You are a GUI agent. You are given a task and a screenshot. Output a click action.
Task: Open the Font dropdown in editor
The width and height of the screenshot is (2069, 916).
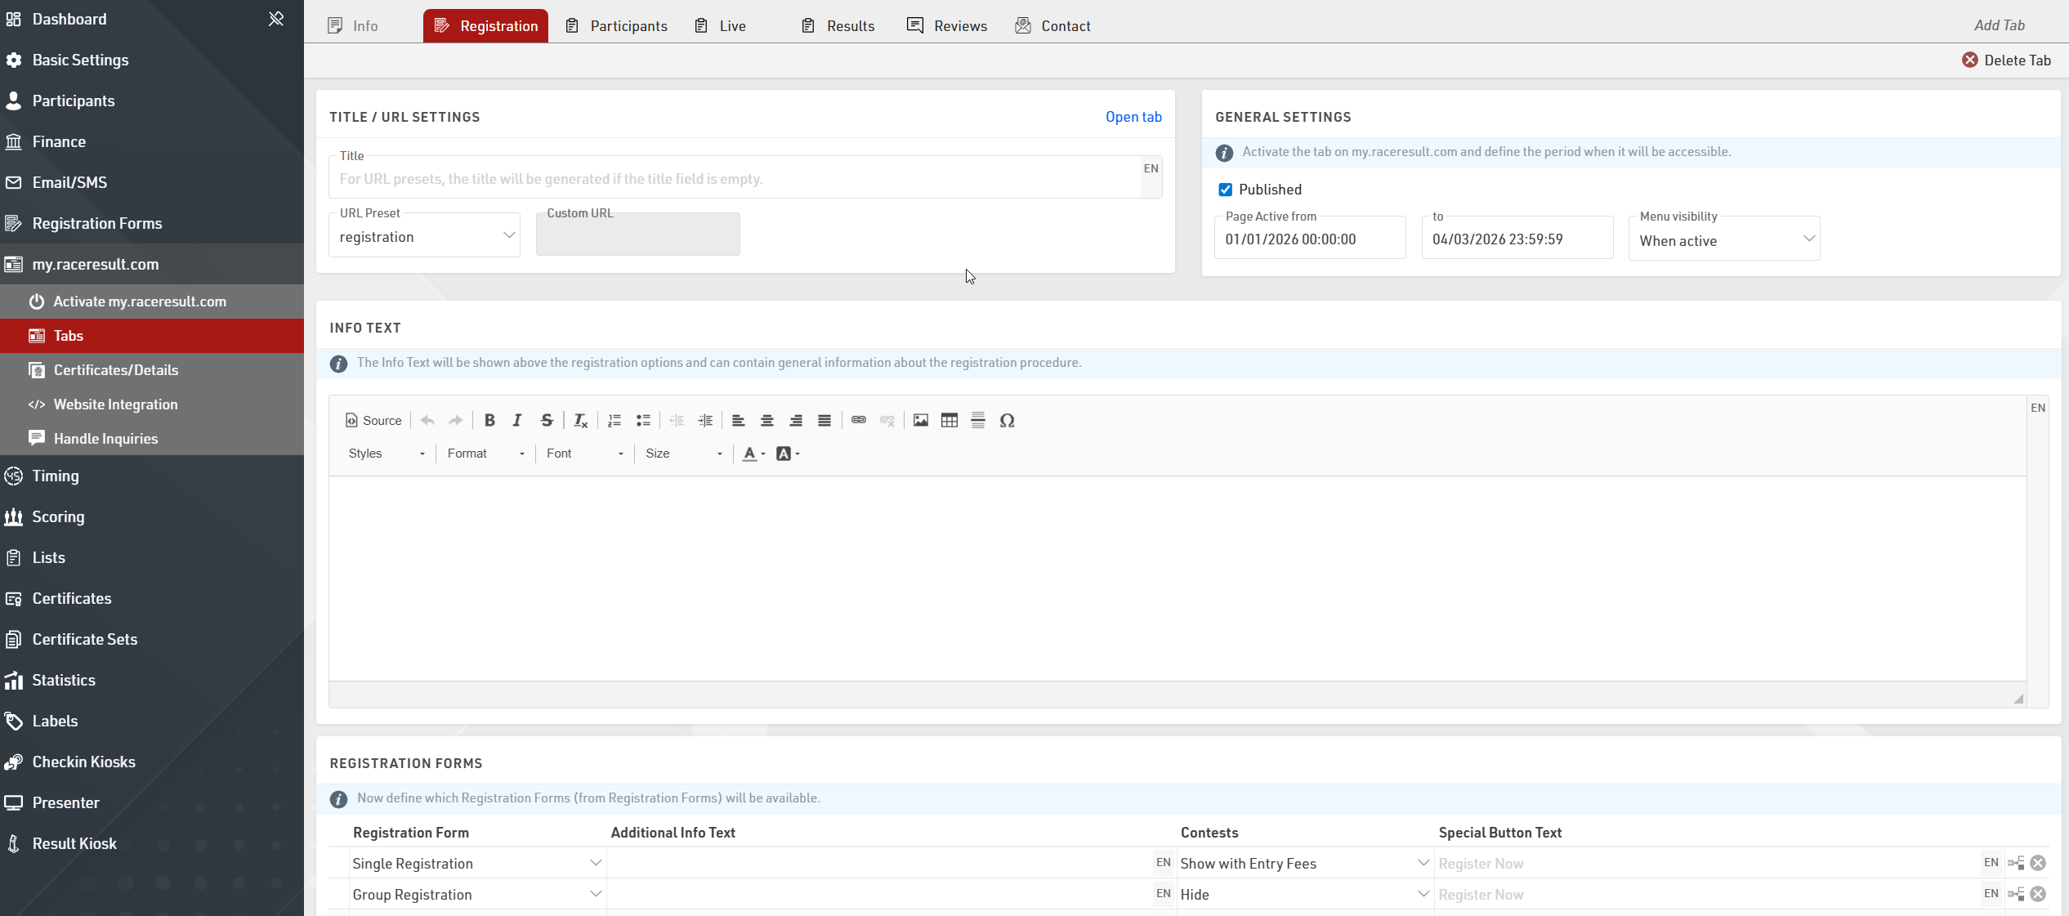click(584, 454)
